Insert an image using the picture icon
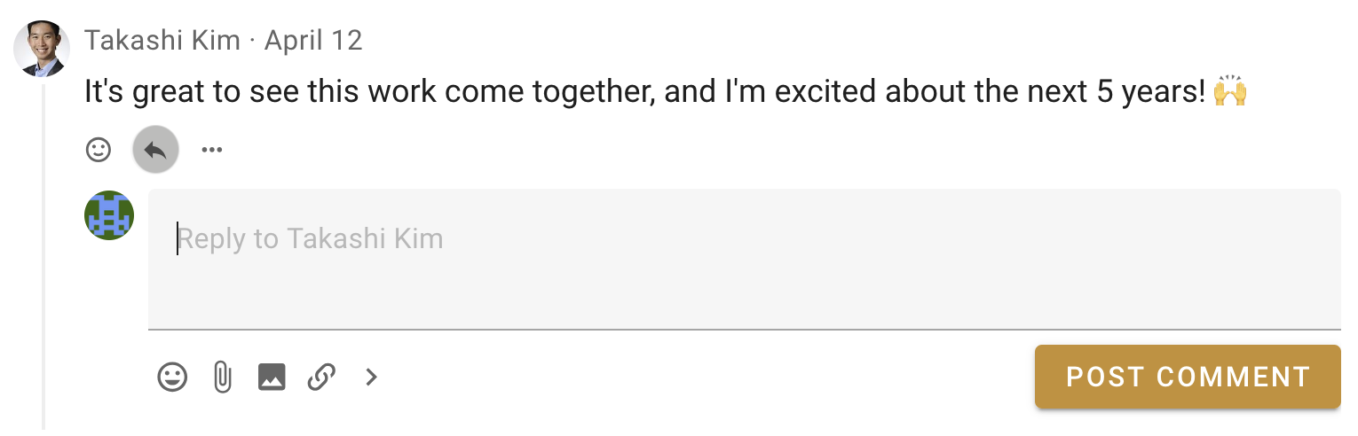The image size is (1358, 436). 272,378
